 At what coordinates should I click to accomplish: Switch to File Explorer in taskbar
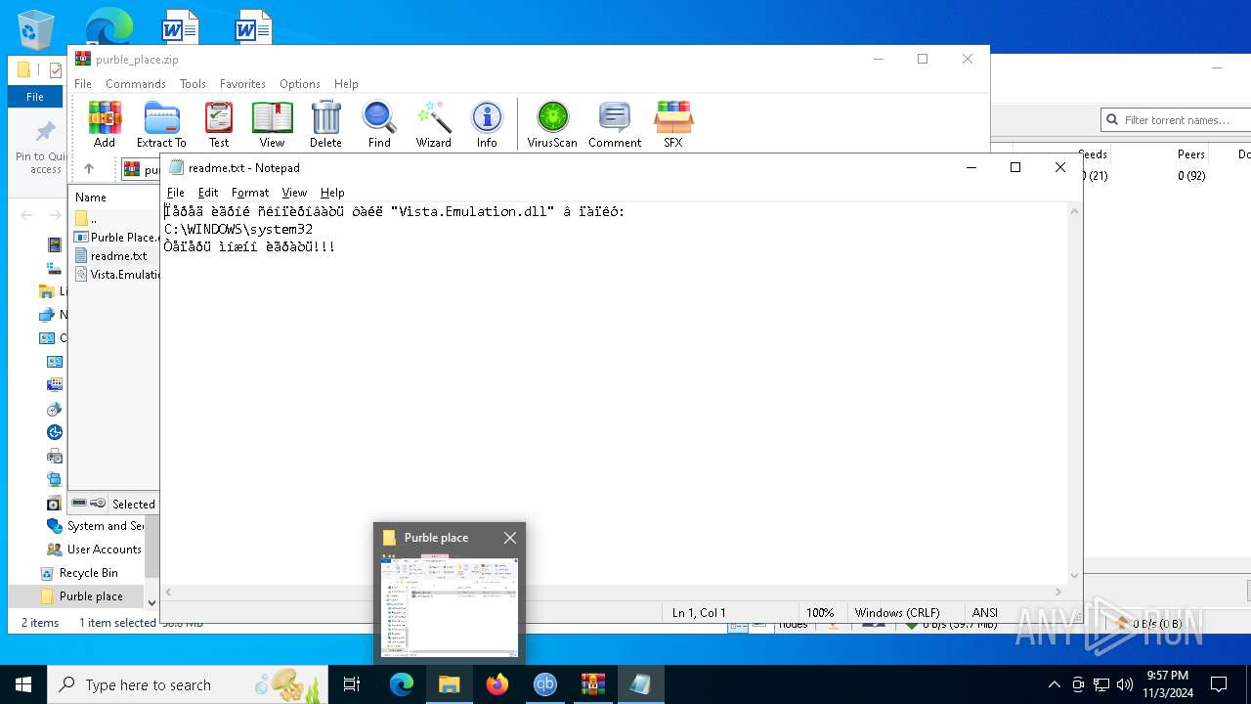[x=450, y=684]
